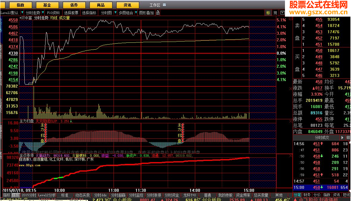Select the 我的持股 template tab

point(225,195)
